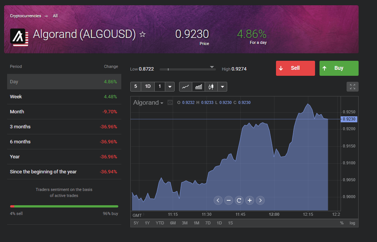Select the Year period row
The image size is (377, 242).
(64, 157)
